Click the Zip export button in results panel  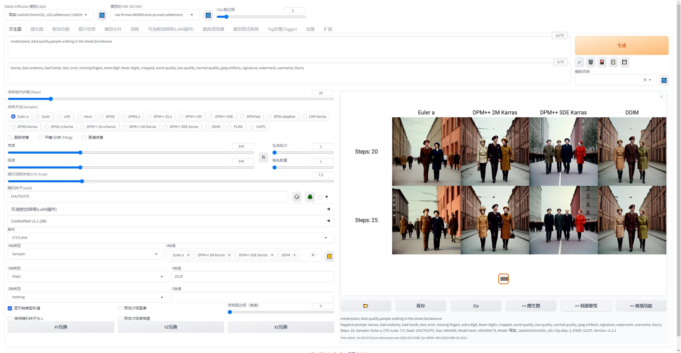476,305
